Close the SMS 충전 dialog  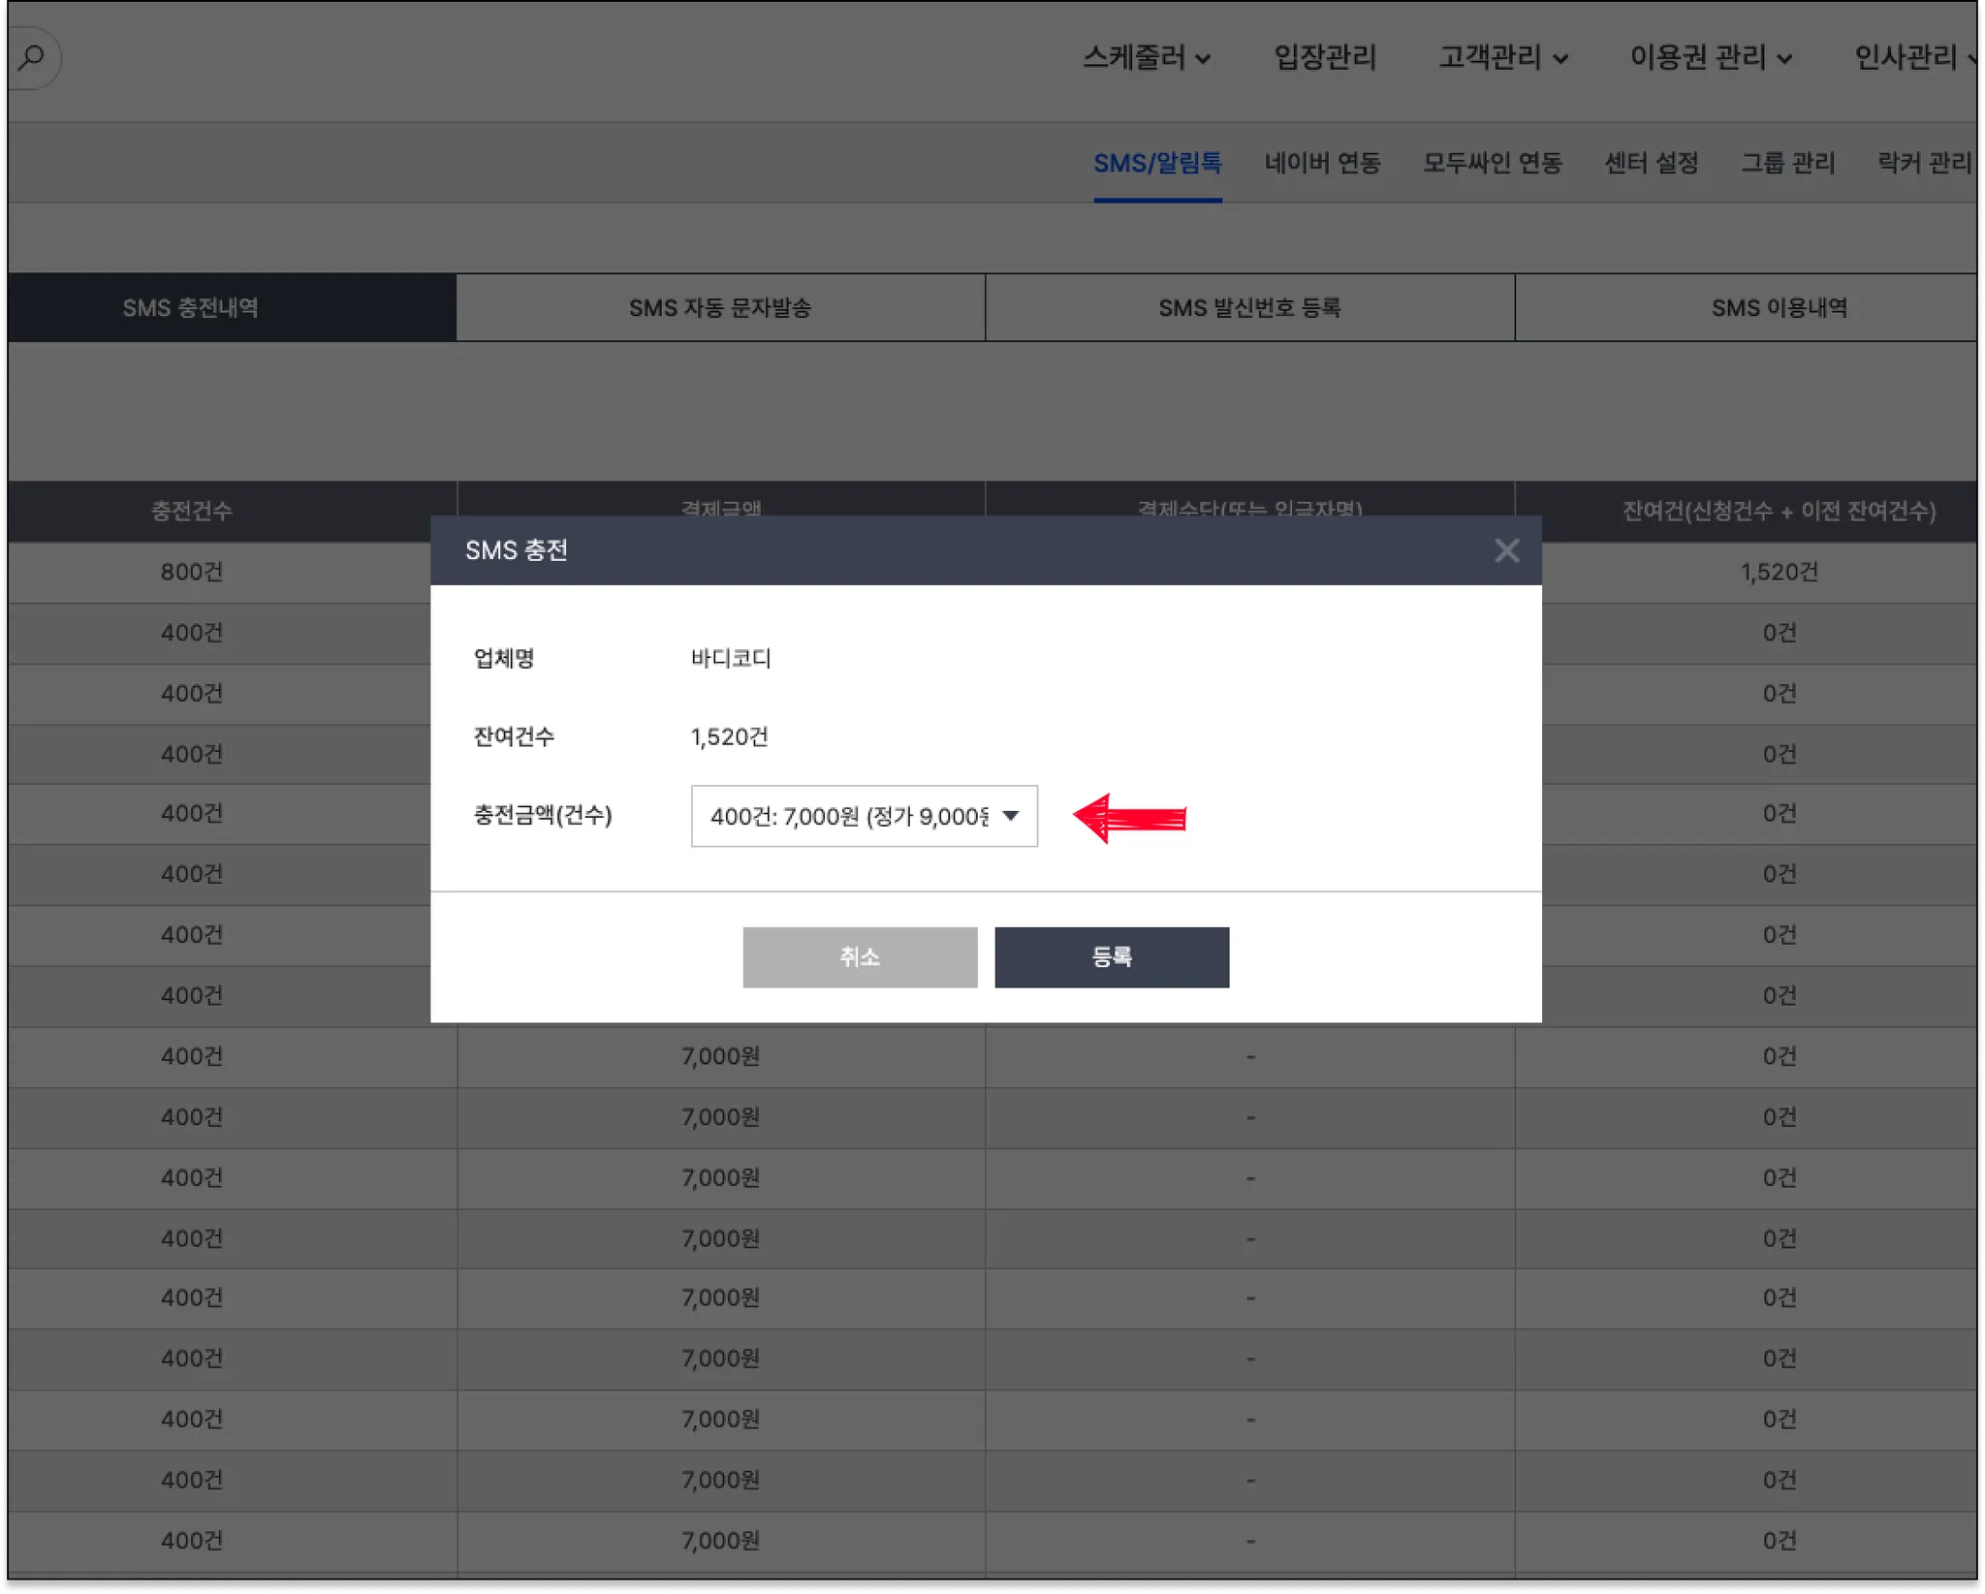[x=1506, y=550]
